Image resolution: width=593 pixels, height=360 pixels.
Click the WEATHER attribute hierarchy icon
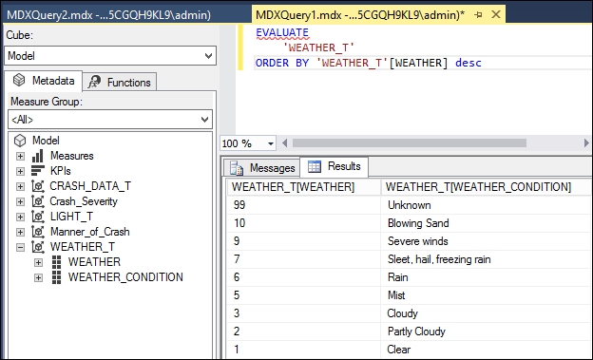[56, 262]
